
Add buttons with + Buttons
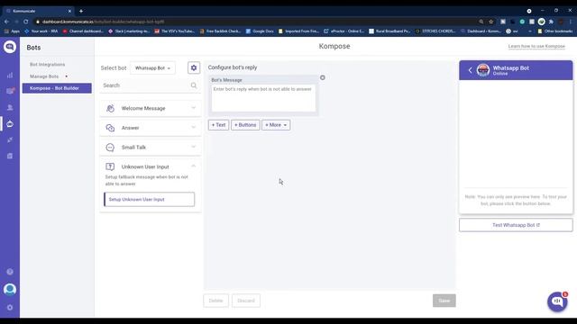pyautogui.click(x=245, y=125)
